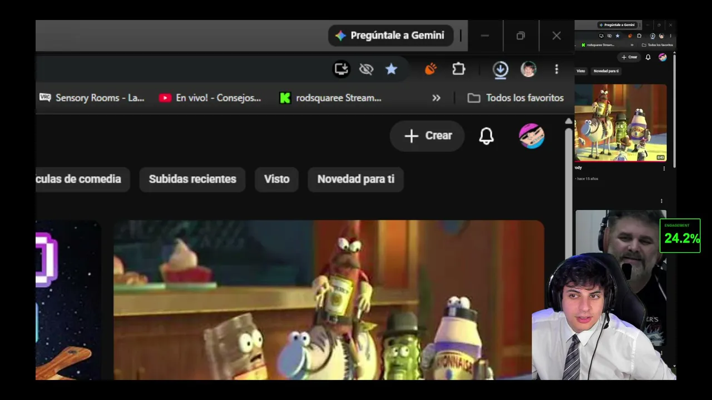
Task: Click the bookmark star in the small right browser
Action: point(617,36)
